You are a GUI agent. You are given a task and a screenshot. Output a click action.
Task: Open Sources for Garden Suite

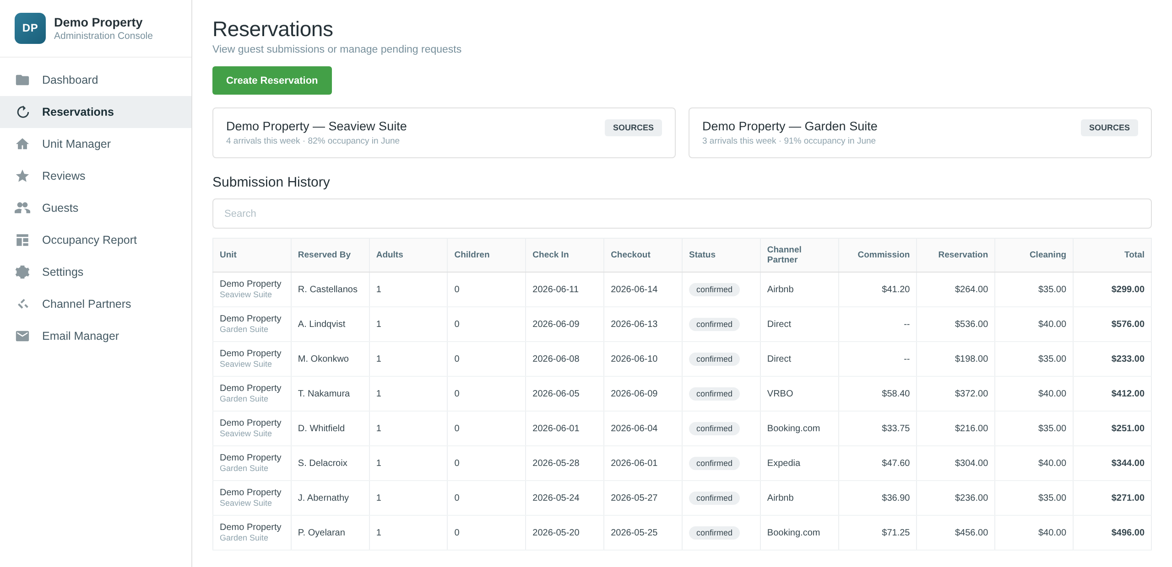1109,128
